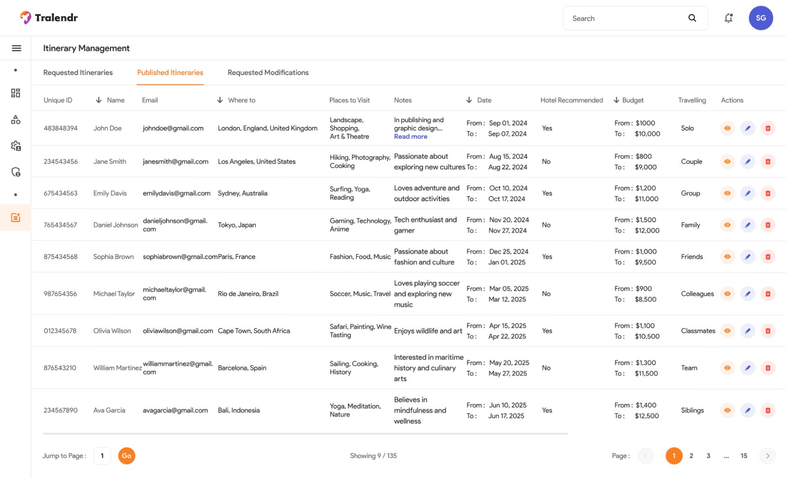Click the Tokyo, Japan destination cell
Image resolution: width=786 pixels, height=478 pixels.
tap(237, 225)
